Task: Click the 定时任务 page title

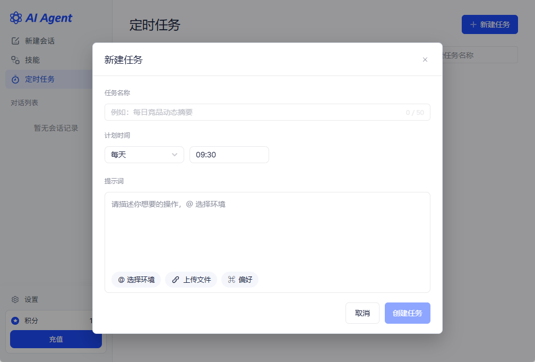Action: click(154, 25)
